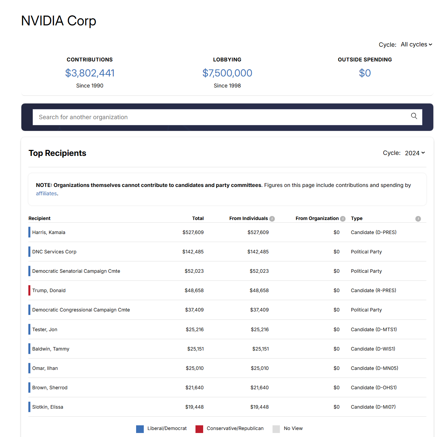Open Democratic Senatorial Campaign Cmte recipient
This screenshot has height=437, width=438.
76,271
